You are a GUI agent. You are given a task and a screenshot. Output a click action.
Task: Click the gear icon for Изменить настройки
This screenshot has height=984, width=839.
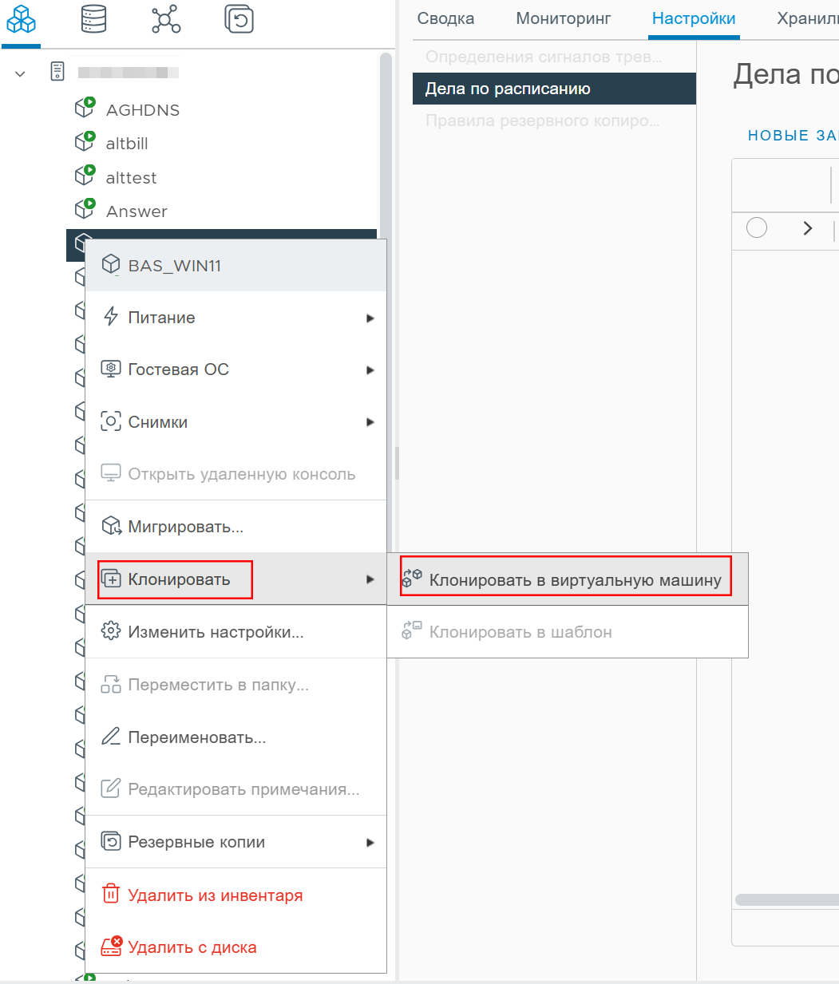(x=111, y=631)
